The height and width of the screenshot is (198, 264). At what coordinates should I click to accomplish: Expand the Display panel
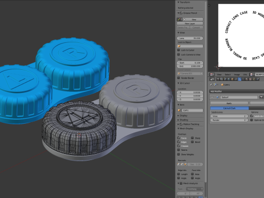pos(178,116)
